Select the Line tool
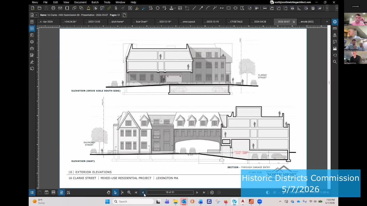Screen dimensions: 367x206 tap(194, 8)
